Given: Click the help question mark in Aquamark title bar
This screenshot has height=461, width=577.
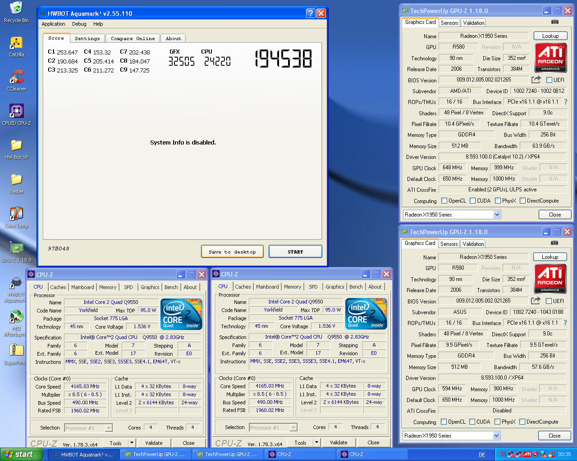Looking at the screenshot, I should pyautogui.click(x=311, y=14).
